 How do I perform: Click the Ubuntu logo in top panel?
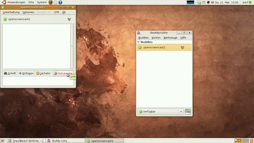(x=4, y=2)
